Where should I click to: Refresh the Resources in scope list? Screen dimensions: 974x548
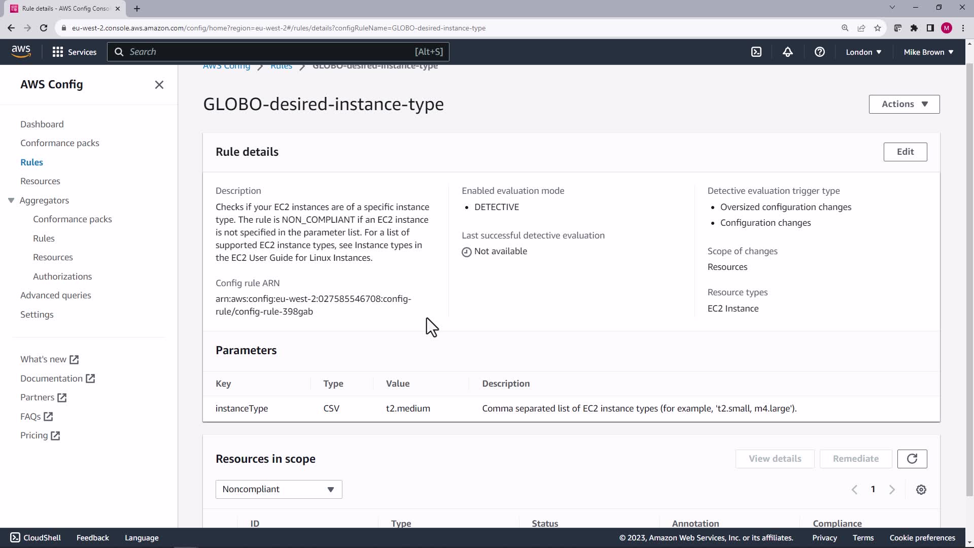(x=912, y=459)
